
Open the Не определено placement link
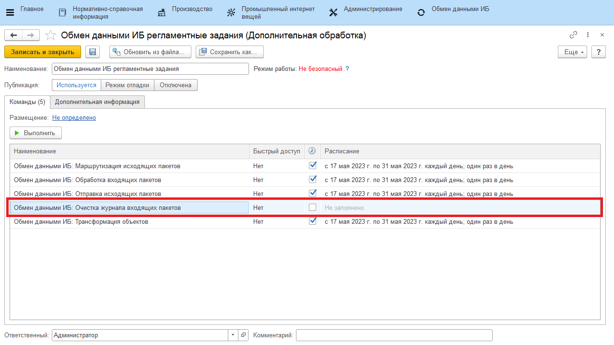click(74, 117)
